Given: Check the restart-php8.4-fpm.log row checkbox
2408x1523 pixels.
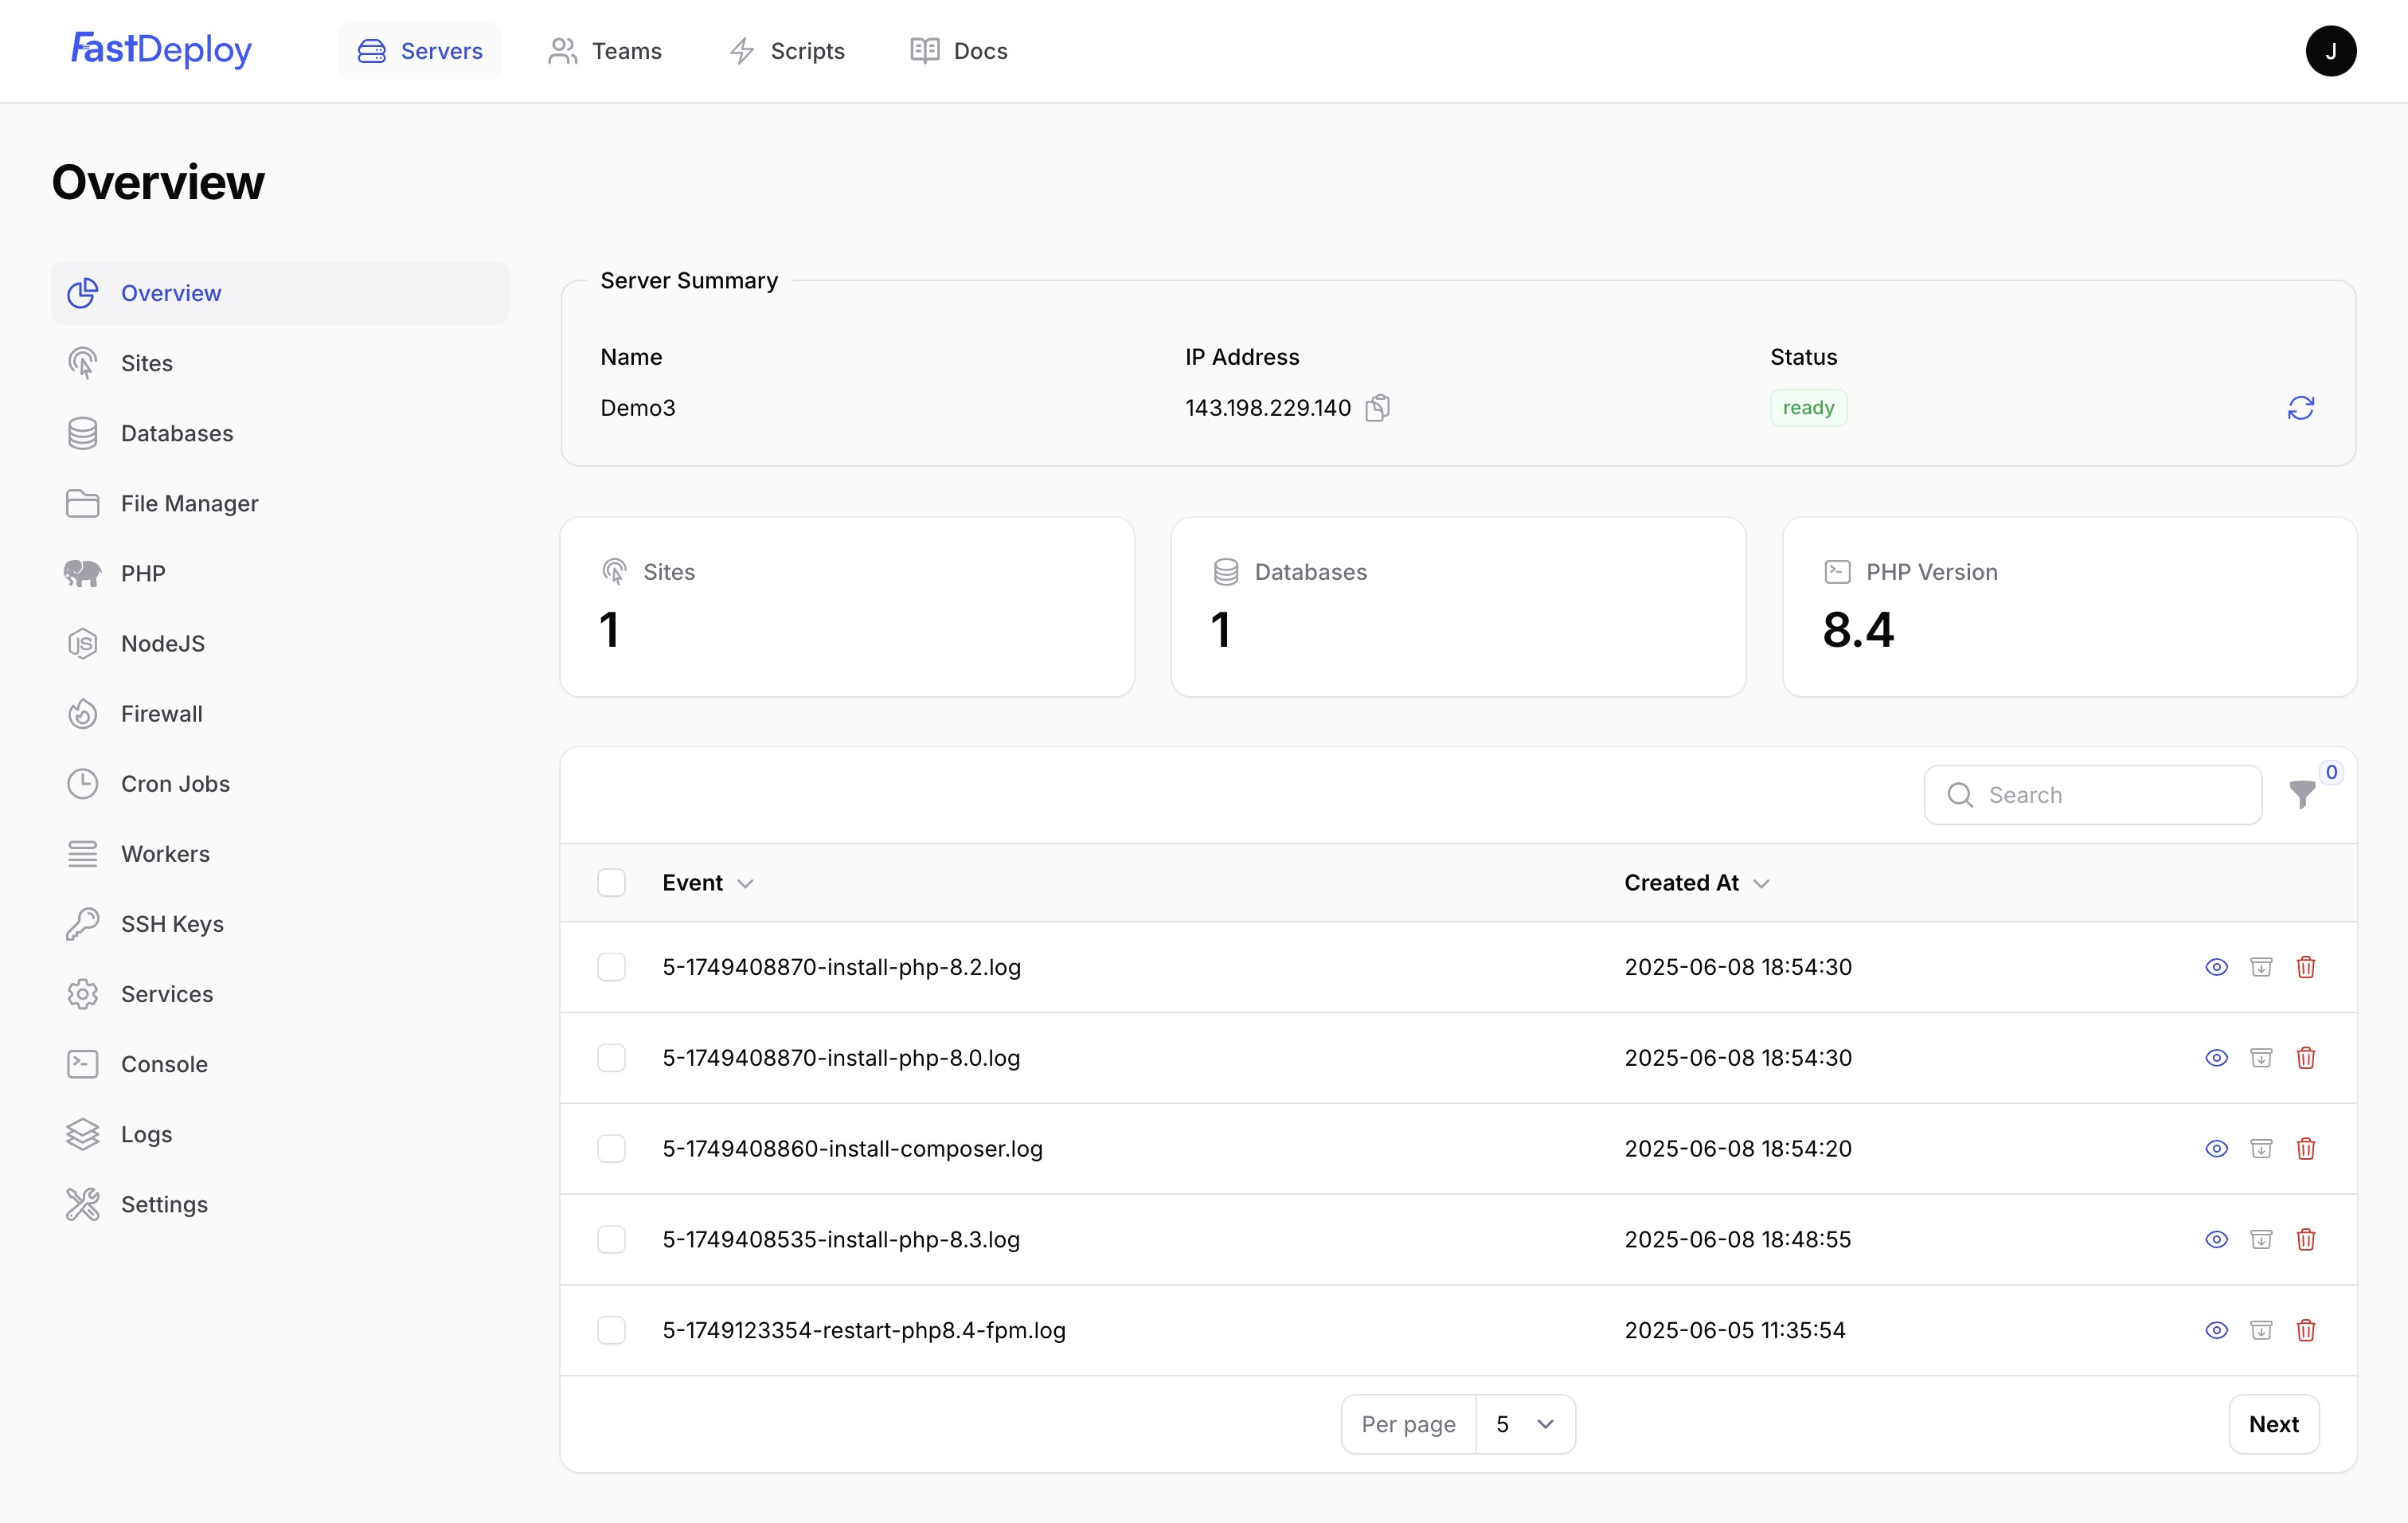Looking at the screenshot, I should 611,1330.
